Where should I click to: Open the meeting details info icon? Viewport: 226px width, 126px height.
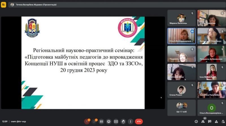(x=196, y=122)
